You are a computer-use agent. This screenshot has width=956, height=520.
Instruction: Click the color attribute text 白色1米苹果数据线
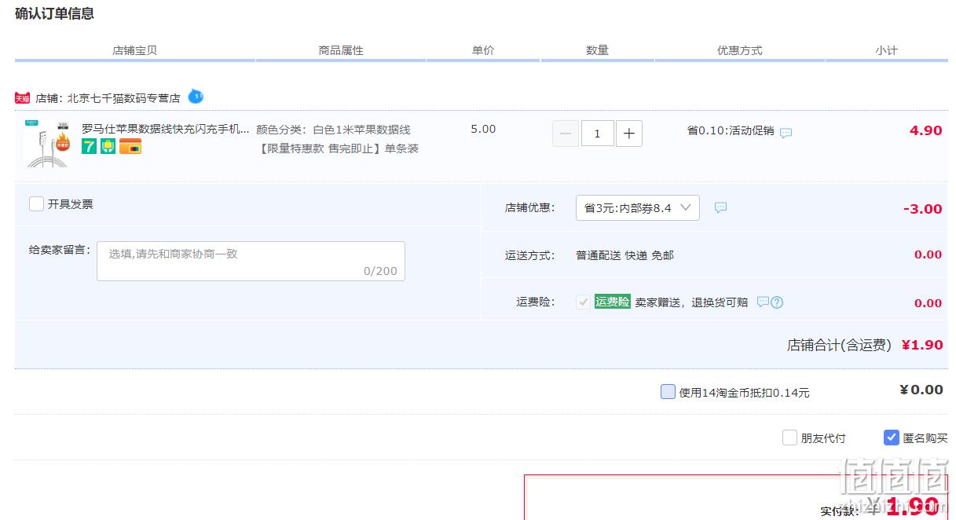tap(361, 130)
